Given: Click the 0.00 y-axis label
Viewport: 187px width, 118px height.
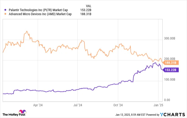Looking at the screenshot, I should [167, 100].
